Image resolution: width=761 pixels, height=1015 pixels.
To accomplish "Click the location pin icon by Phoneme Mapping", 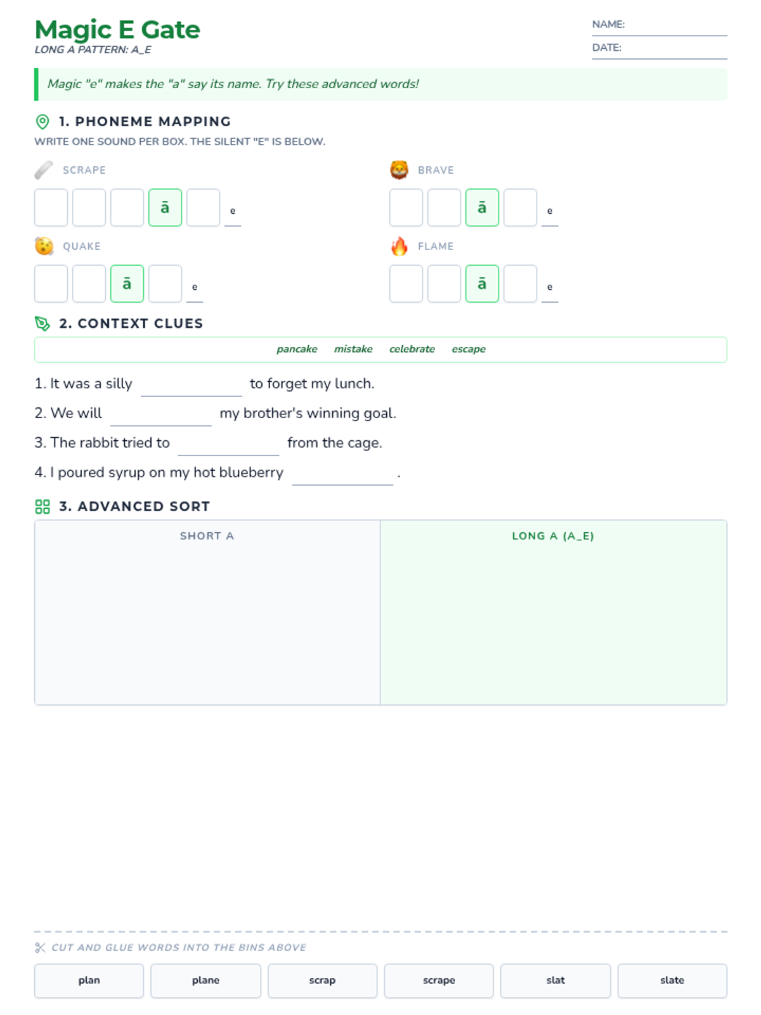I will click(x=42, y=122).
